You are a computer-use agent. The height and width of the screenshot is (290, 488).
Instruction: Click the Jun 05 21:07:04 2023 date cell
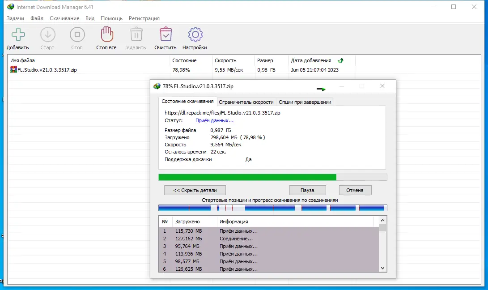pyautogui.click(x=314, y=70)
